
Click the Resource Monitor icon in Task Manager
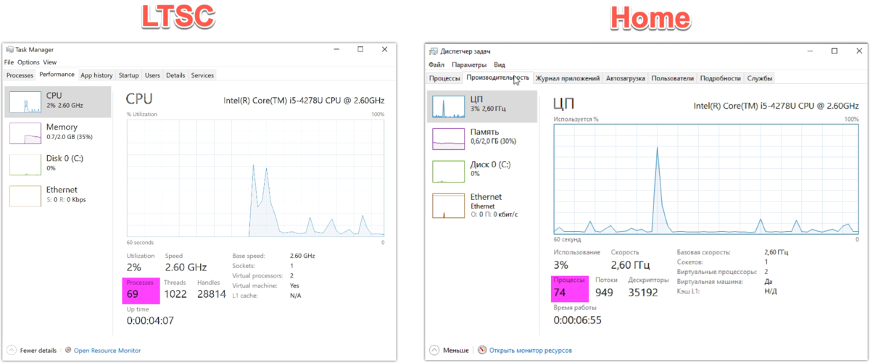pos(69,350)
